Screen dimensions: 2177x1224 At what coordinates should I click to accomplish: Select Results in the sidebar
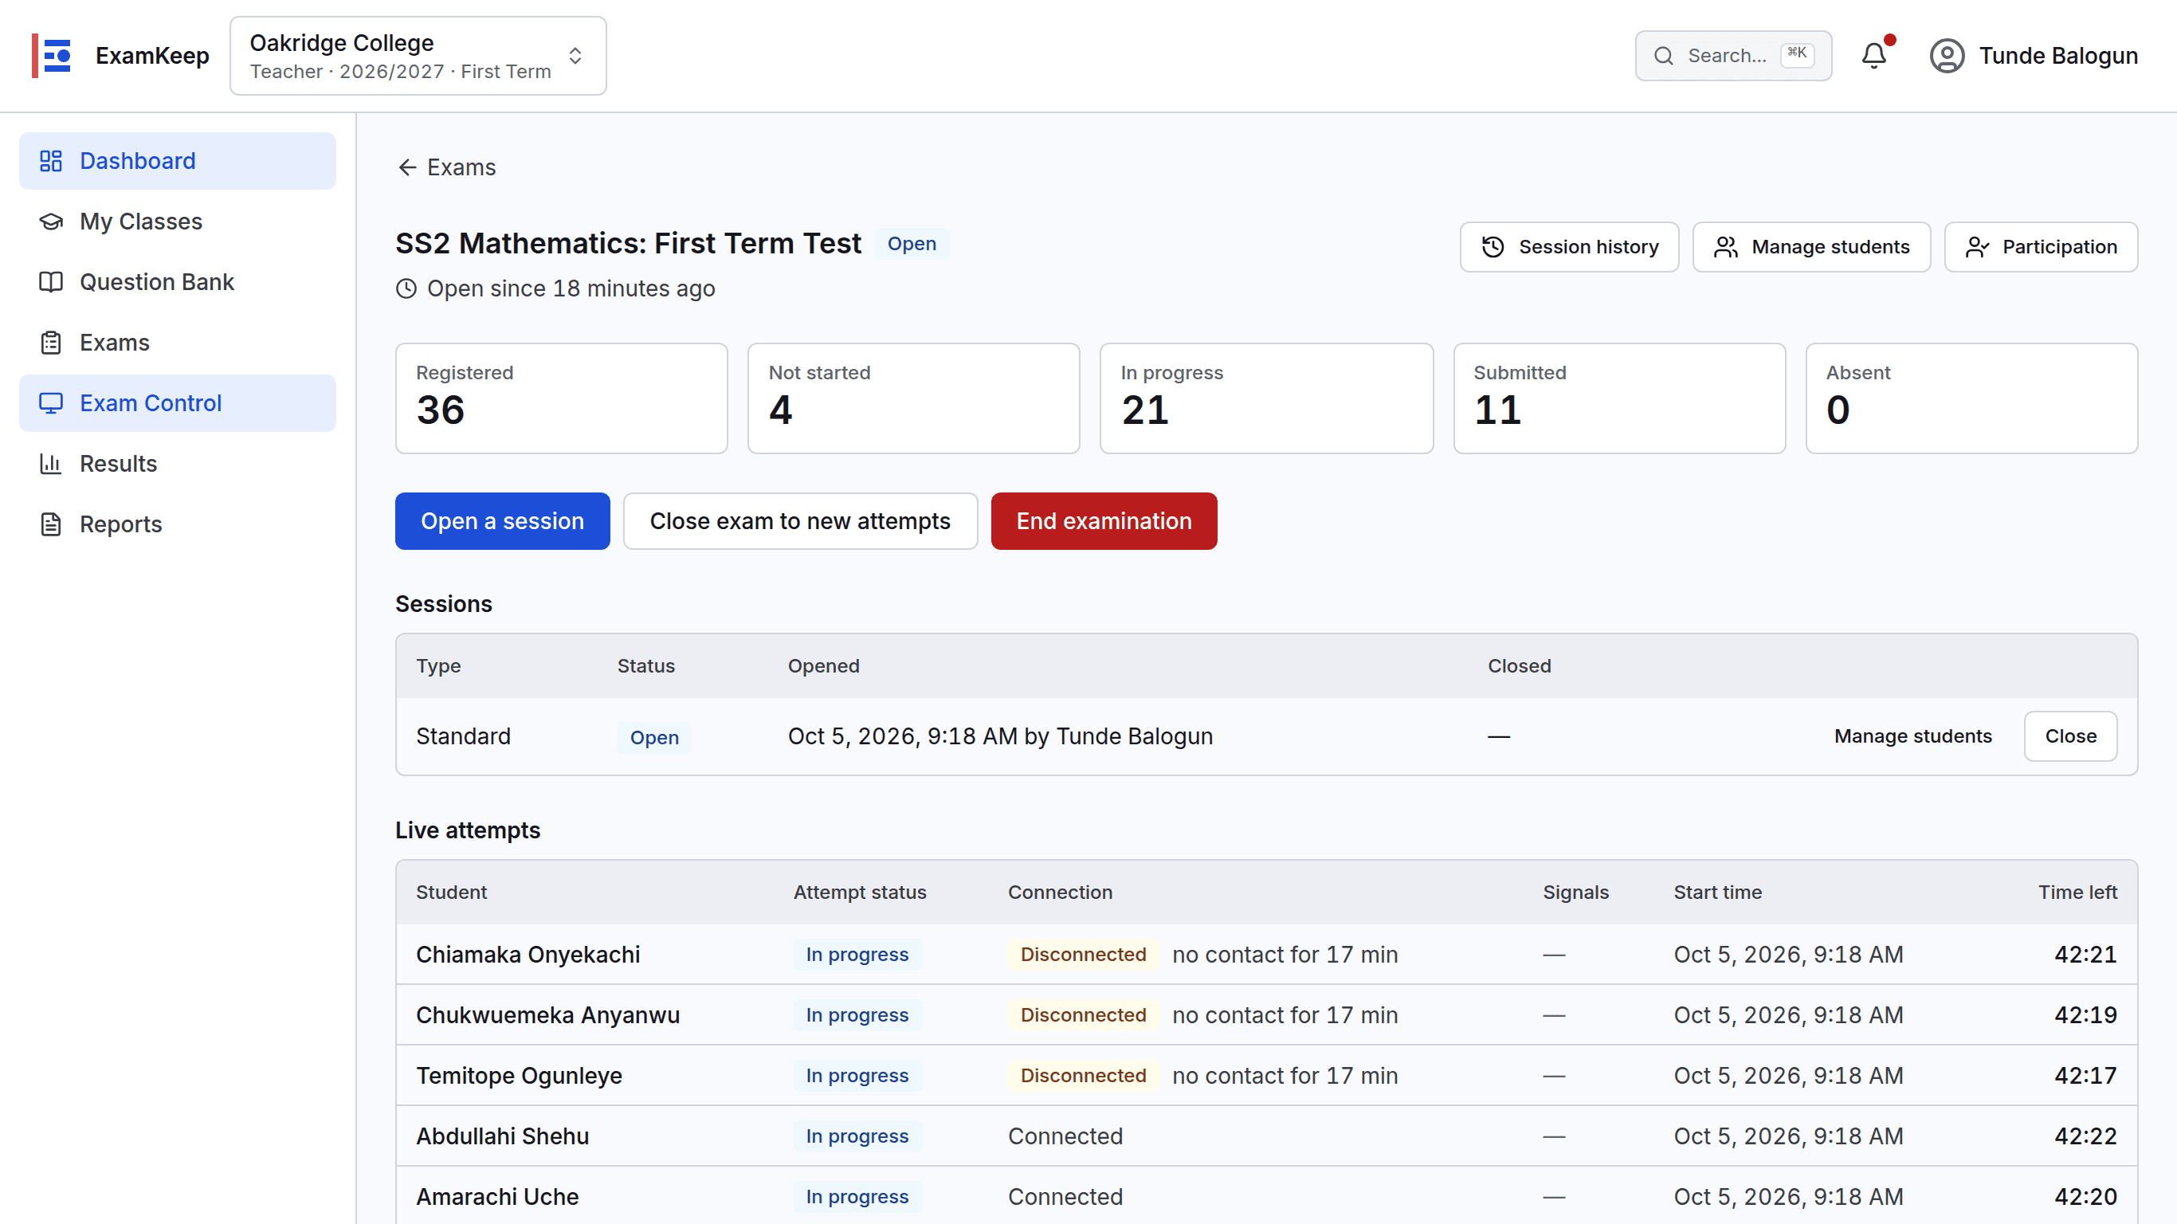click(x=178, y=463)
